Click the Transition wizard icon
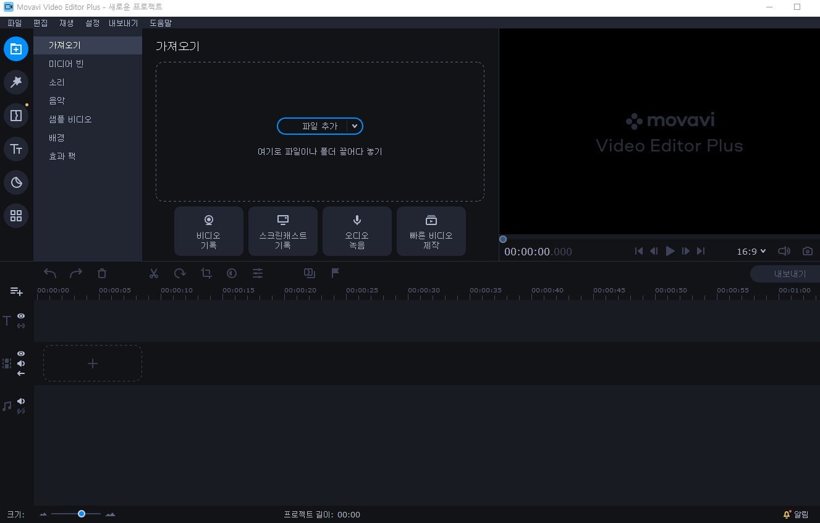 pyautogui.click(x=310, y=273)
